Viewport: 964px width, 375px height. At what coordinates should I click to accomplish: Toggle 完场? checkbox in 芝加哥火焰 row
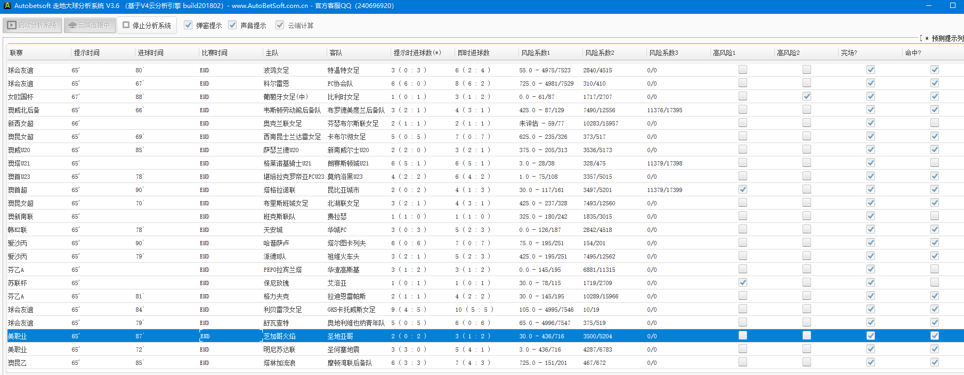pos(871,336)
